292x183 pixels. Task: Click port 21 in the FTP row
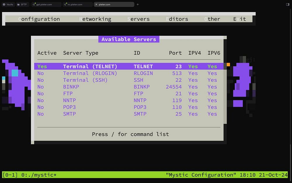click(178, 94)
